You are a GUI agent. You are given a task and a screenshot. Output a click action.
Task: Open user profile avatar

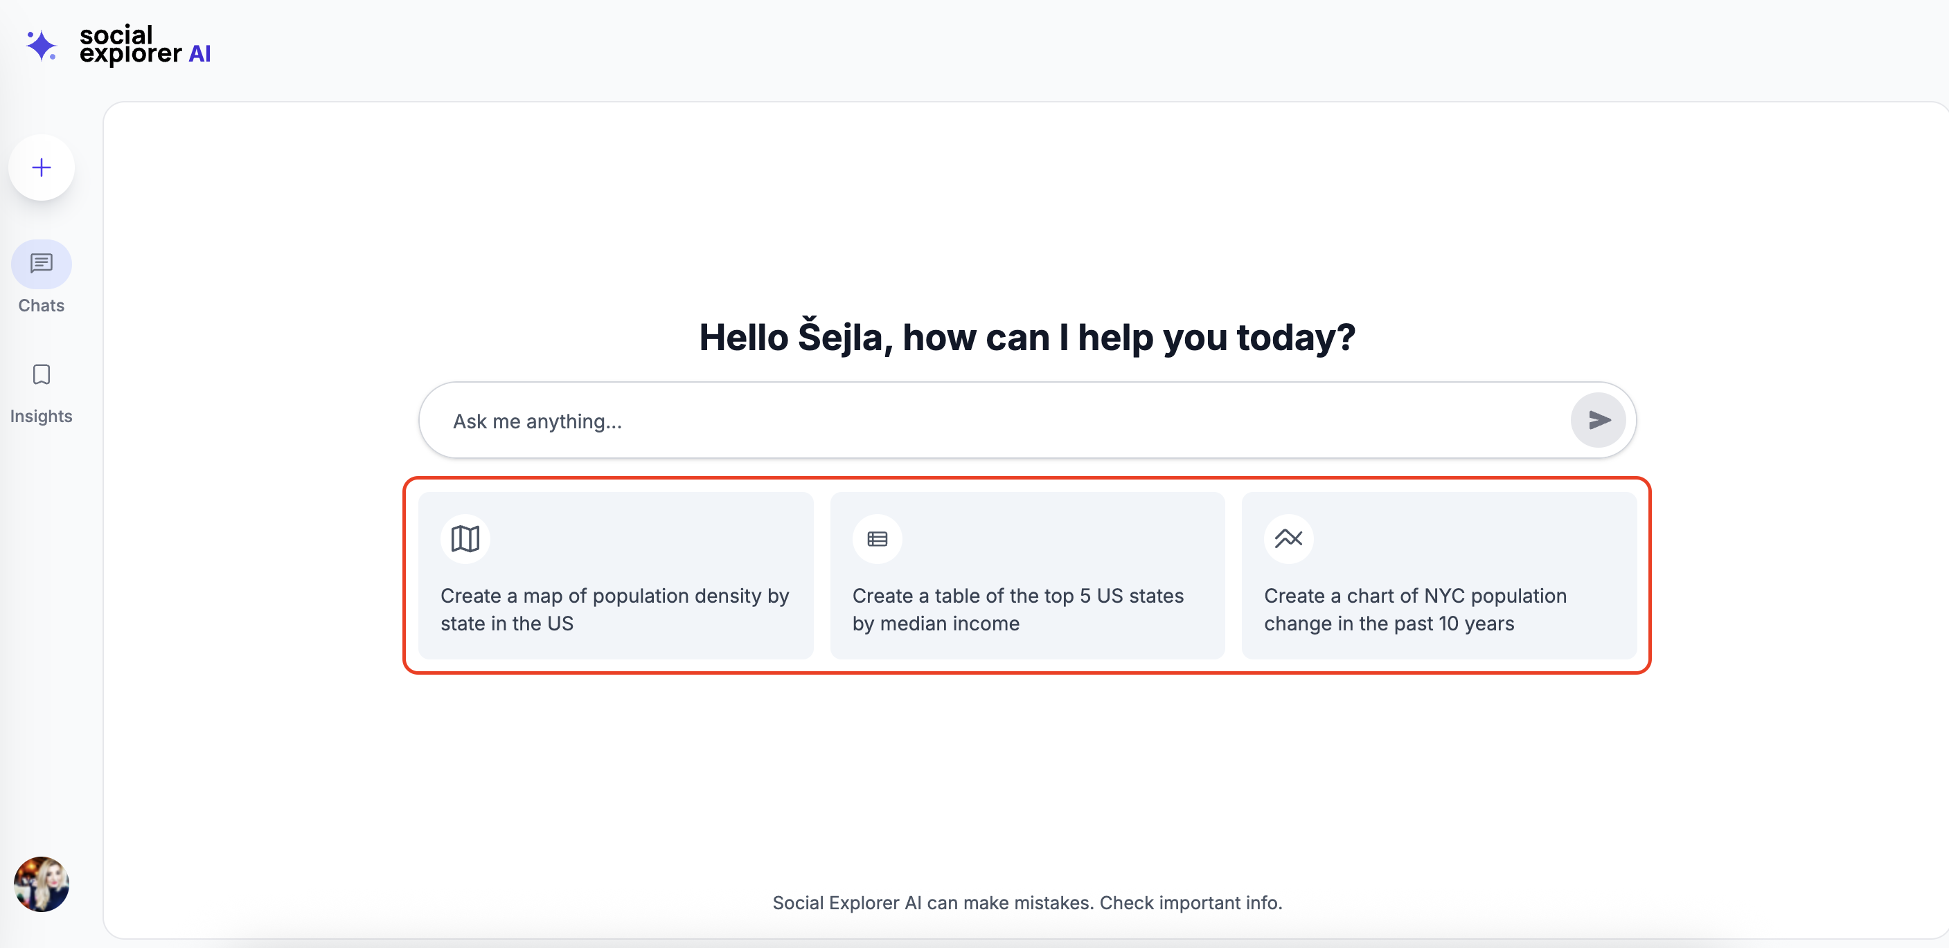(x=42, y=884)
